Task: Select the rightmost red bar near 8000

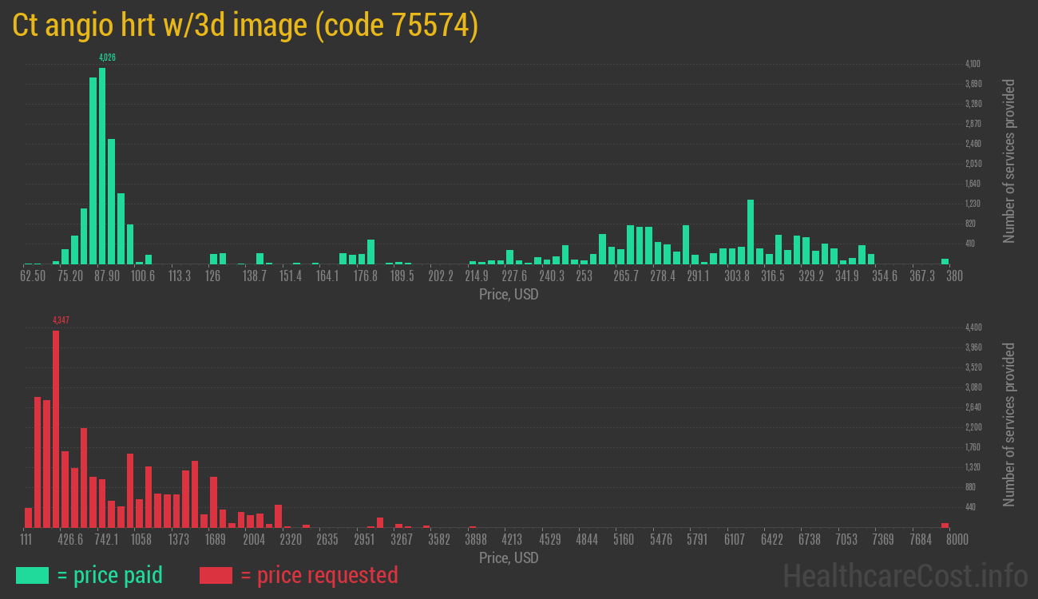Action: point(945,525)
